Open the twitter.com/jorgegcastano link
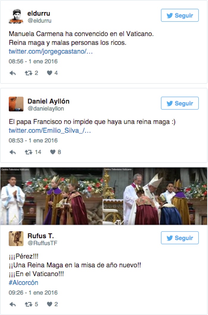 (51, 52)
